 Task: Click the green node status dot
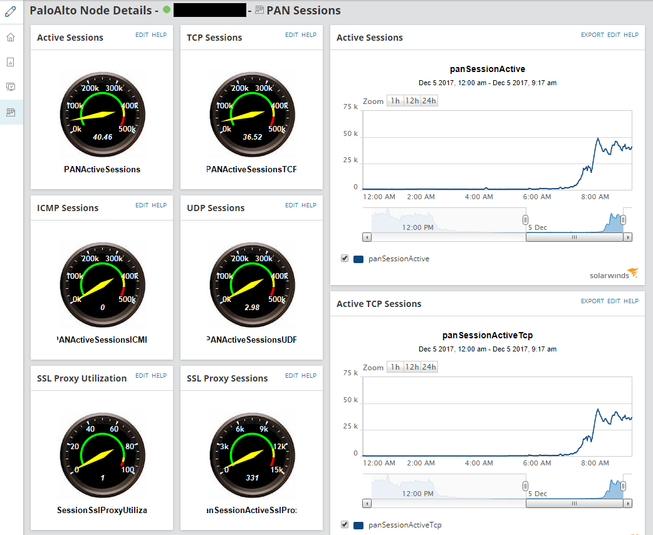pos(167,9)
